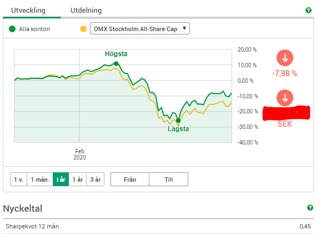Click the Från date field
316x234 pixels.
click(x=130, y=180)
